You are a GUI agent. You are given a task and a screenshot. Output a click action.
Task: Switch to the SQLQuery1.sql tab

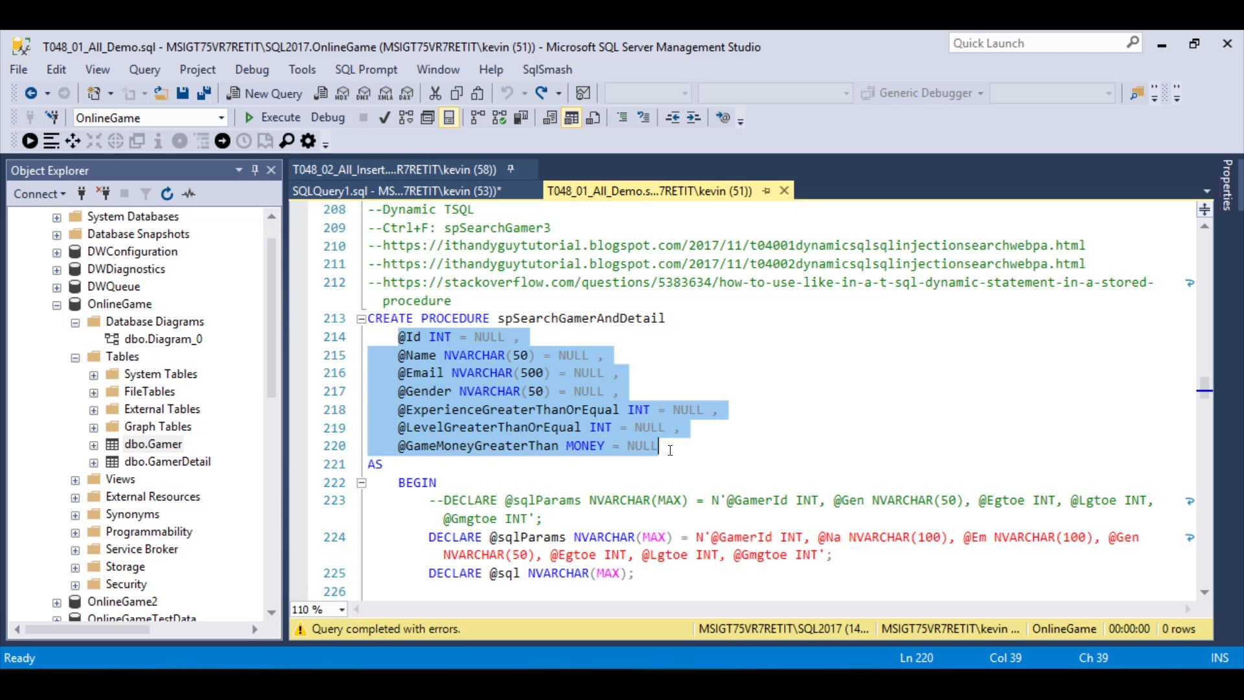[x=395, y=191]
